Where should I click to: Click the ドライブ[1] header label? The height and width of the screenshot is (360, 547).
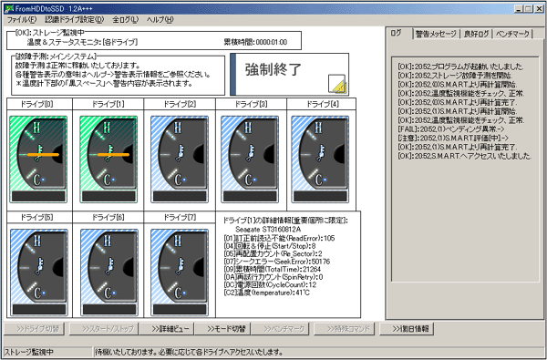coord(108,104)
